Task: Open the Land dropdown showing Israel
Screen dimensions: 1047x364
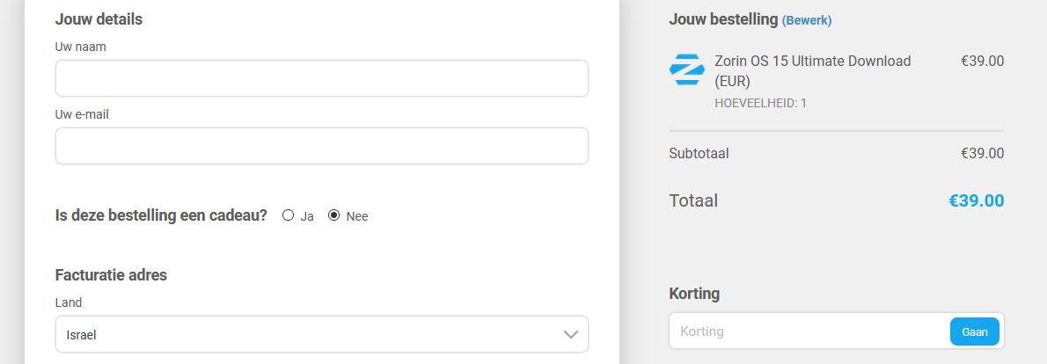Action: (322, 334)
